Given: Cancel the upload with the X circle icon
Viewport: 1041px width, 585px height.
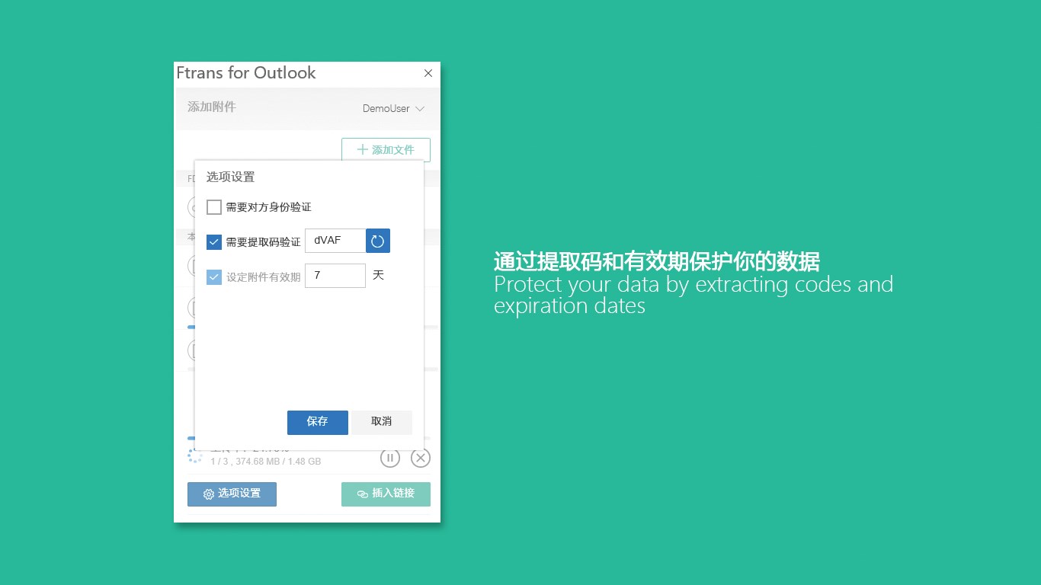Looking at the screenshot, I should click(421, 458).
